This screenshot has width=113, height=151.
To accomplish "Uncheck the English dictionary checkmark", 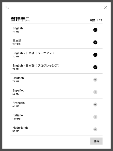I will [x=95, y=30].
